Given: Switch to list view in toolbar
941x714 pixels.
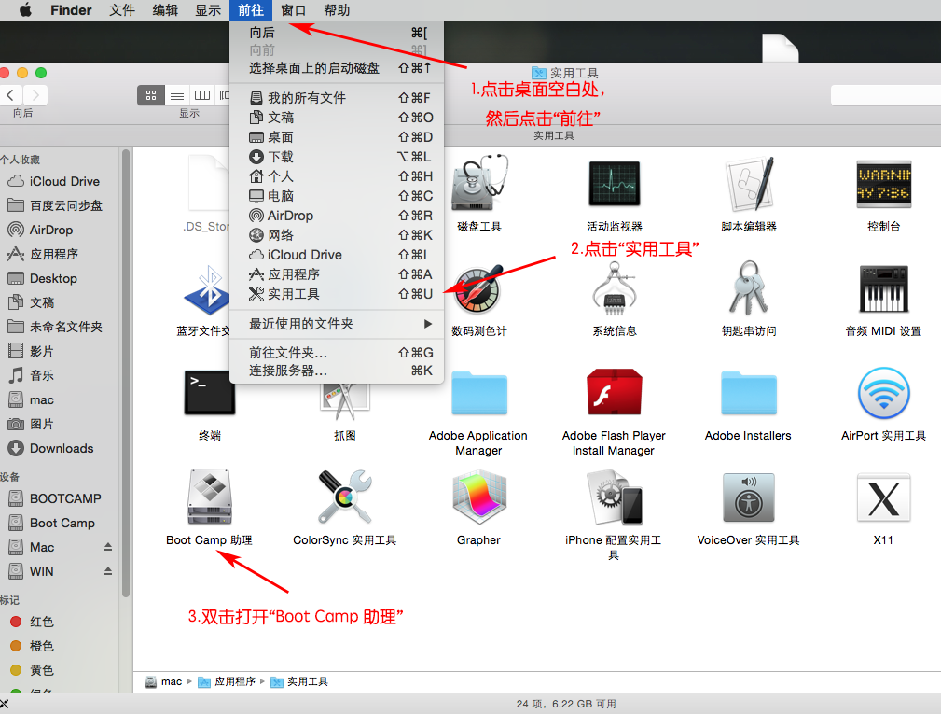Looking at the screenshot, I should coord(177,95).
